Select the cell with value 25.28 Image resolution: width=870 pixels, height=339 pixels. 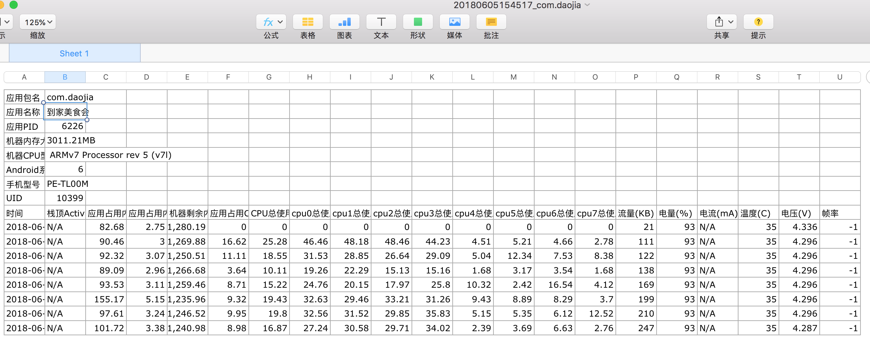point(269,242)
